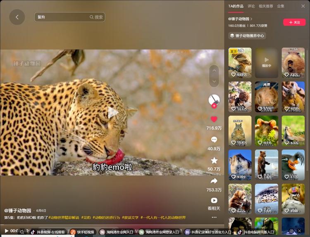Share the video using the arrow icon
This screenshot has width=310, height=237.
pos(214,181)
